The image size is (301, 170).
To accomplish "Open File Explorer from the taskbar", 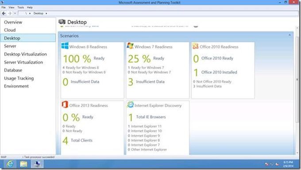I will (23, 164).
